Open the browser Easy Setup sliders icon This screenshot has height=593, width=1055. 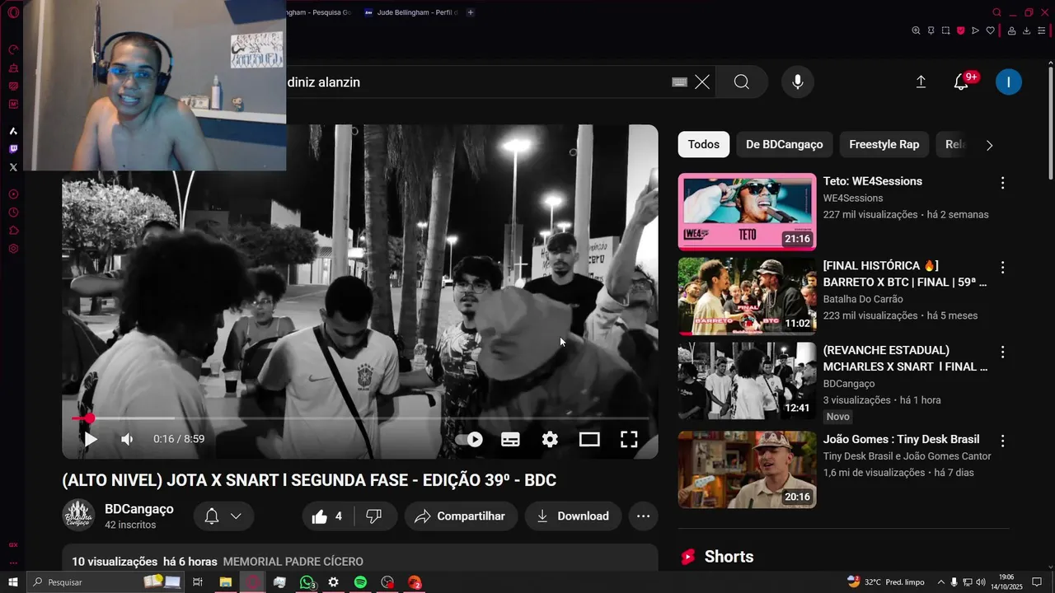click(x=1041, y=30)
